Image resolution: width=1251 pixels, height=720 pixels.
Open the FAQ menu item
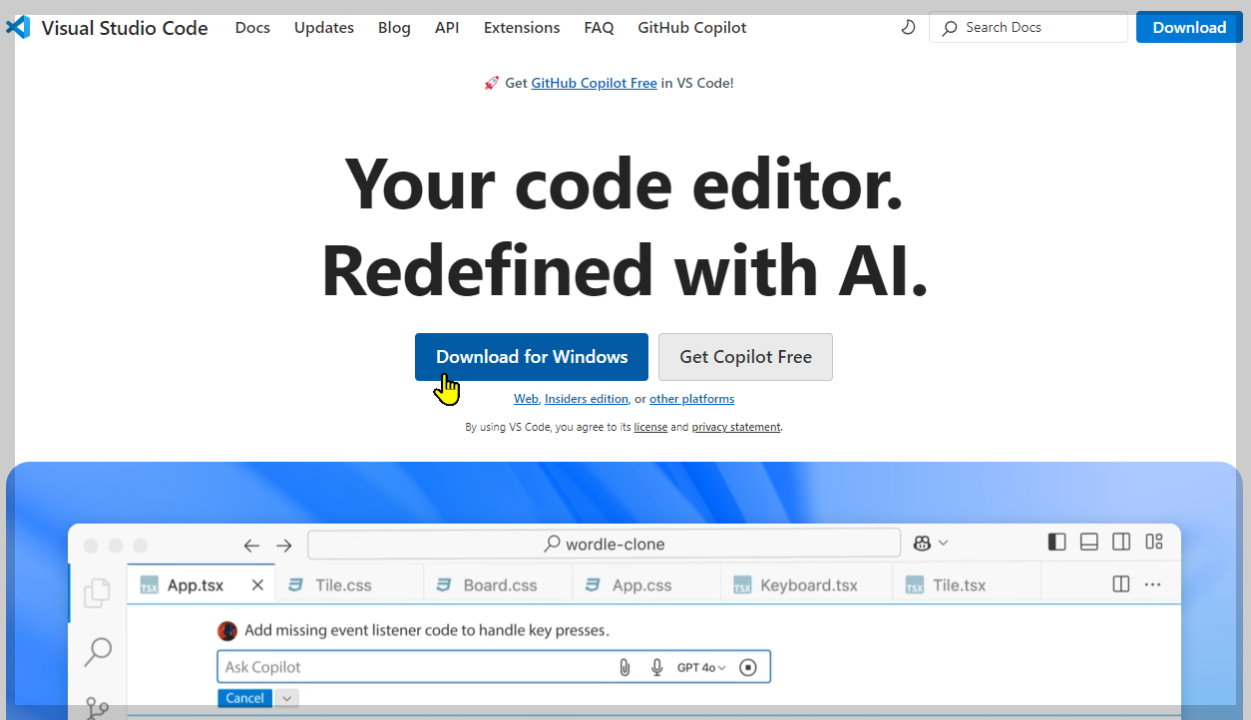pyautogui.click(x=599, y=28)
